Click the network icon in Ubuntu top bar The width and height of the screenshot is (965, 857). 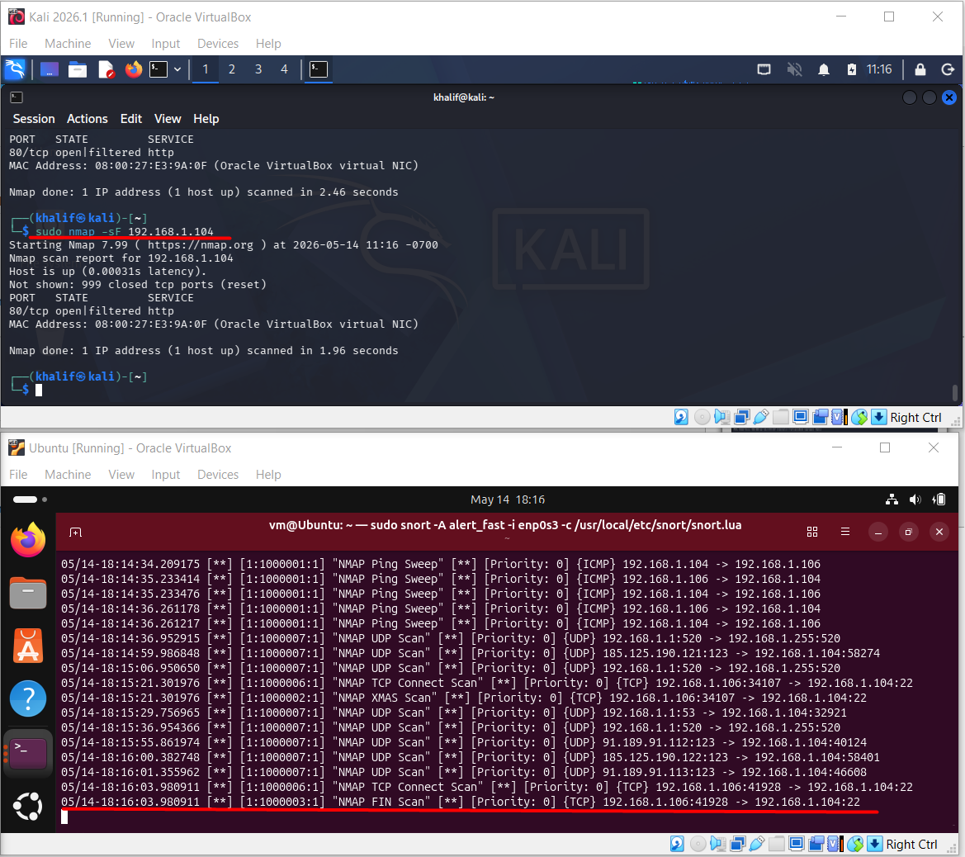tap(892, 500)
